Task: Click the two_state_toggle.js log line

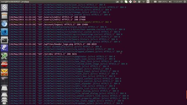Action: (x=66, y=101)
